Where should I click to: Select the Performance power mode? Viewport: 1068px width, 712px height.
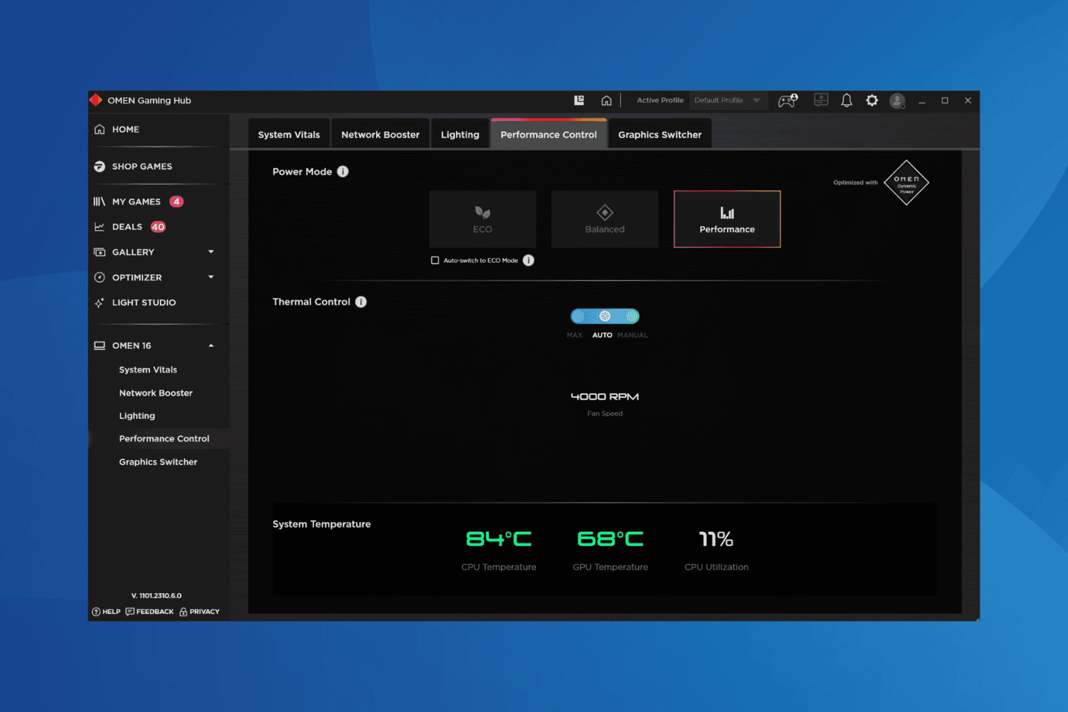click(x=727, y=219)
